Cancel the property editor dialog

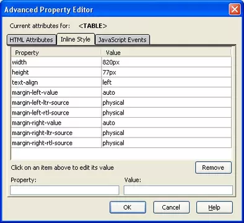click(x=171, y=208)
